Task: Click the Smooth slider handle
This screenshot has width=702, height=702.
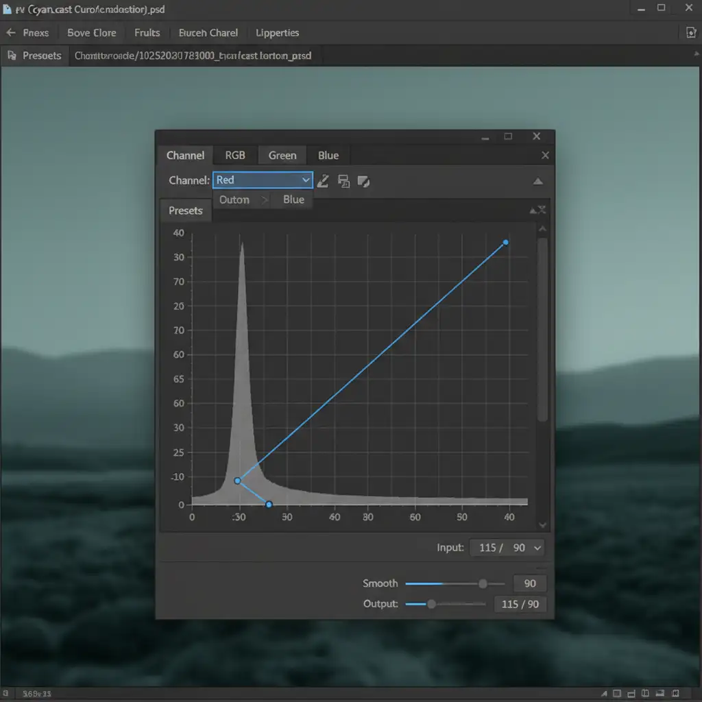Action: tap(483, 583)
